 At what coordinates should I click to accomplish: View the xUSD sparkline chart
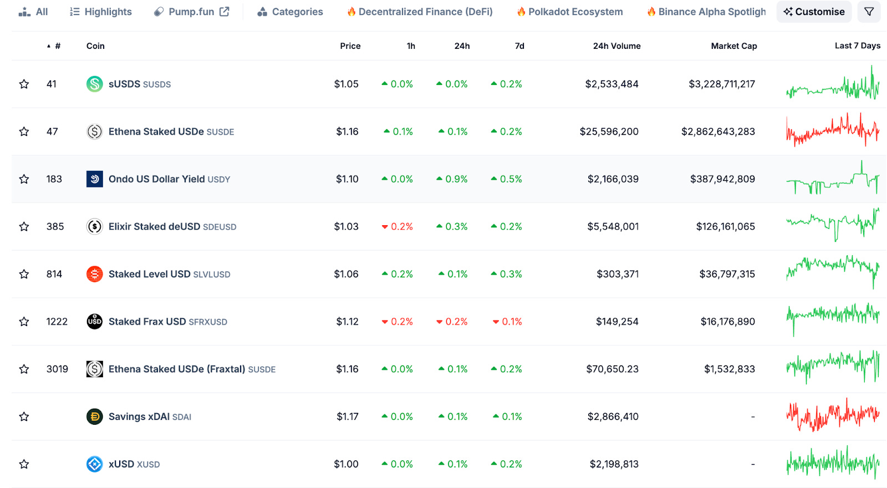tap(833, 462)
